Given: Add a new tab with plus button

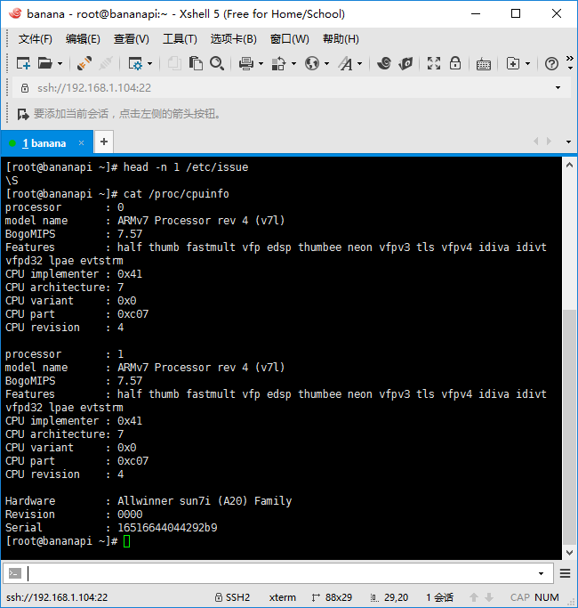Looking at the screenshot, I should [x=104, y=142].
